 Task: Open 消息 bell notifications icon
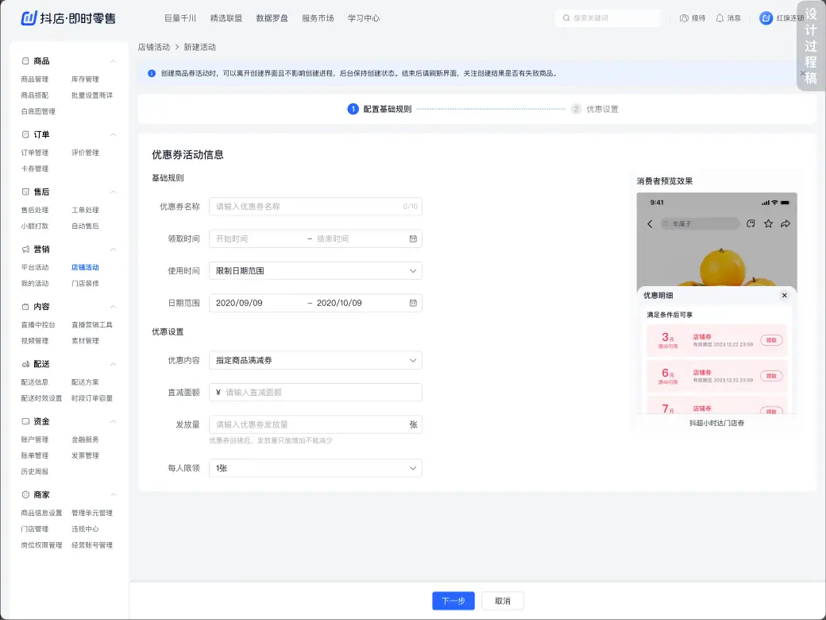[720, 18]
